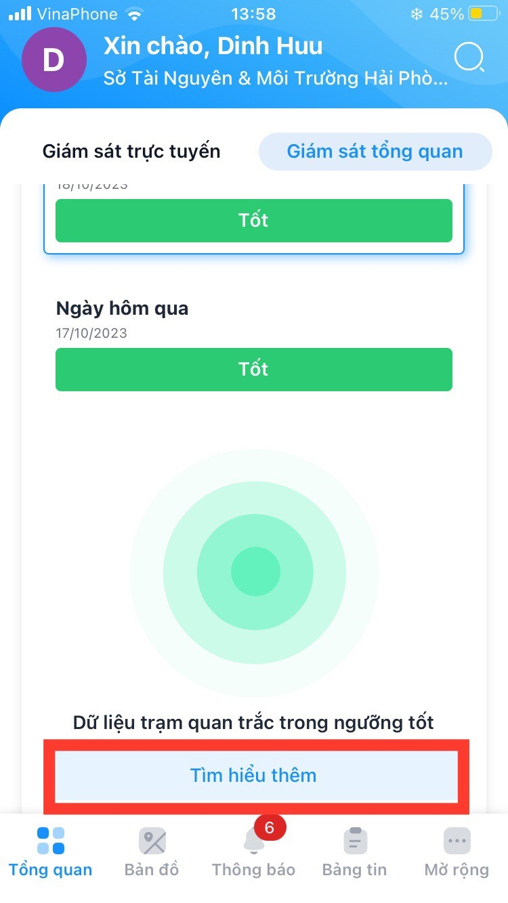Select the Giám sát tổng quan tab
This screenshot has width=508, height=903.
[375, 152]
